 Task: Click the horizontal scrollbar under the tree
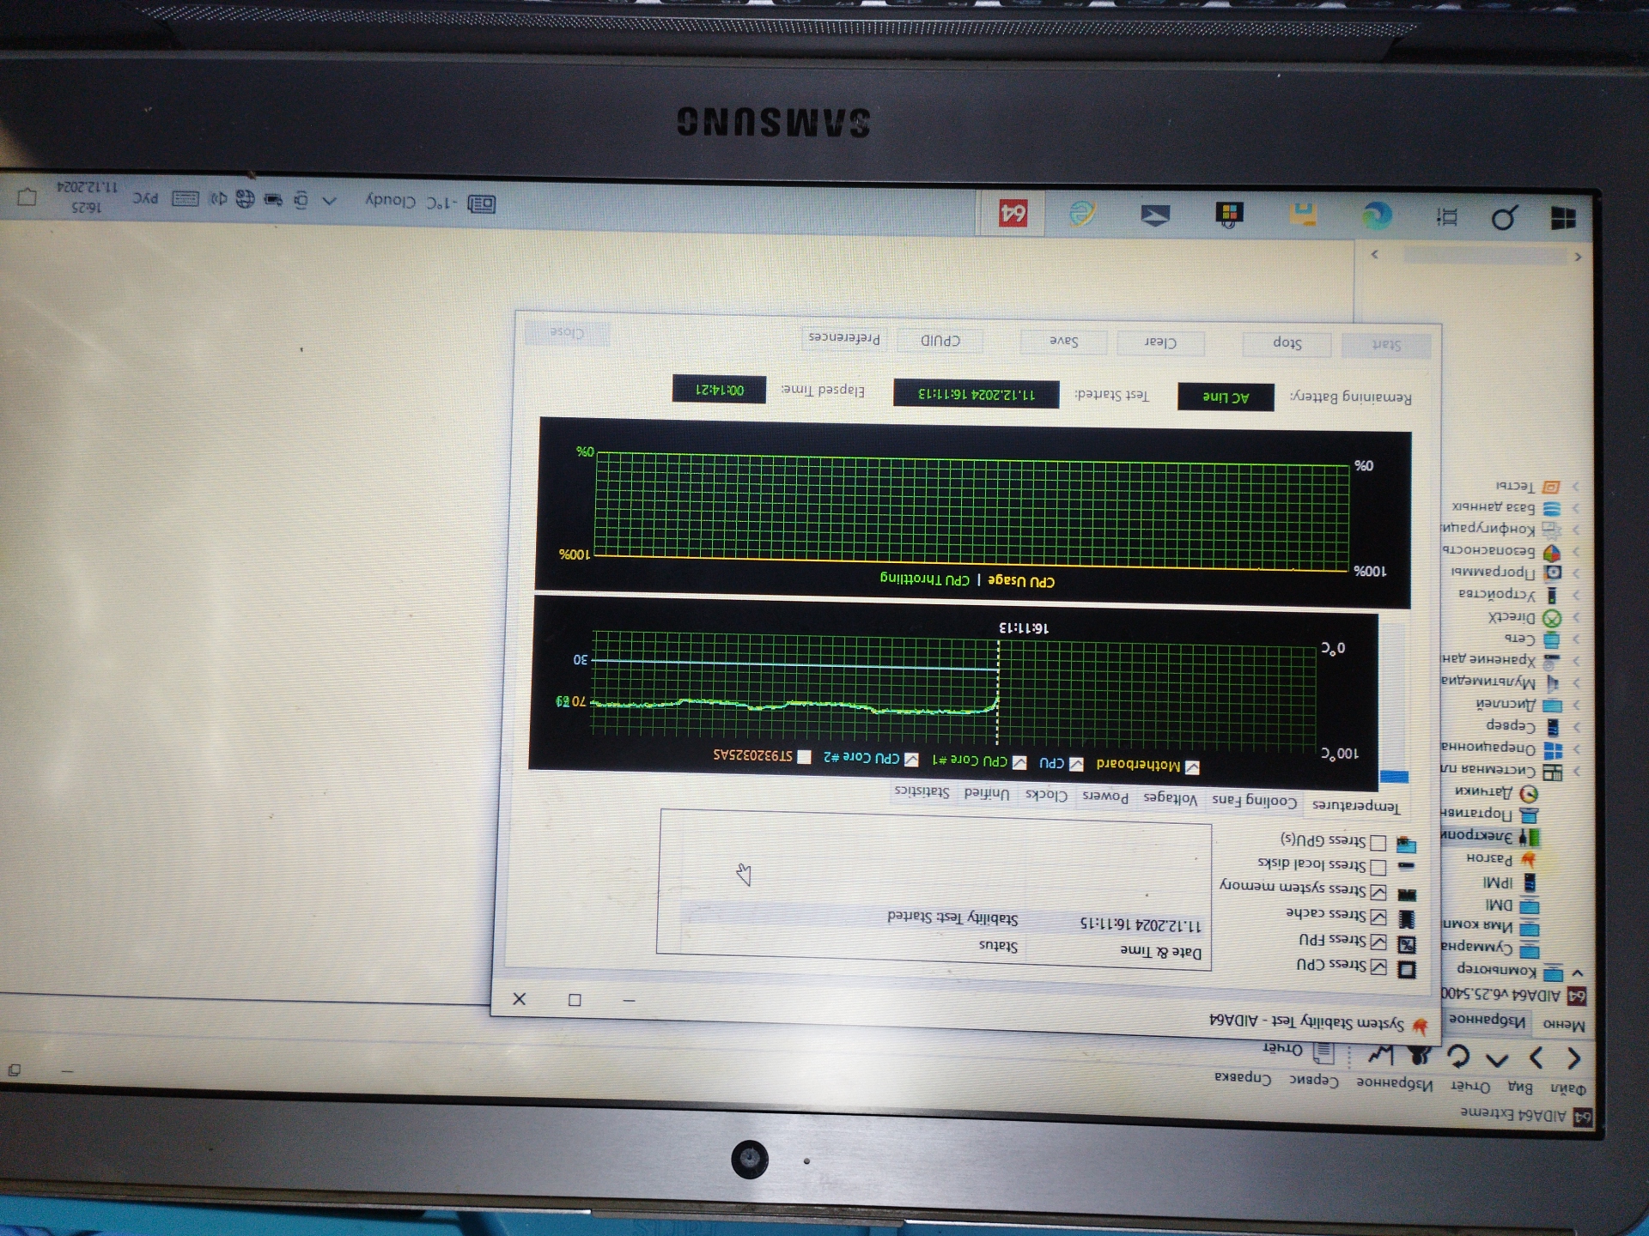point(1485,256)
